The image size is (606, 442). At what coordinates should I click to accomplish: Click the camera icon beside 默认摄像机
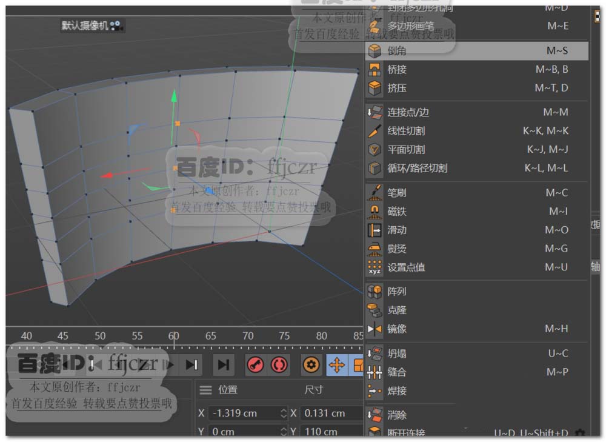(x=116, y=26)
